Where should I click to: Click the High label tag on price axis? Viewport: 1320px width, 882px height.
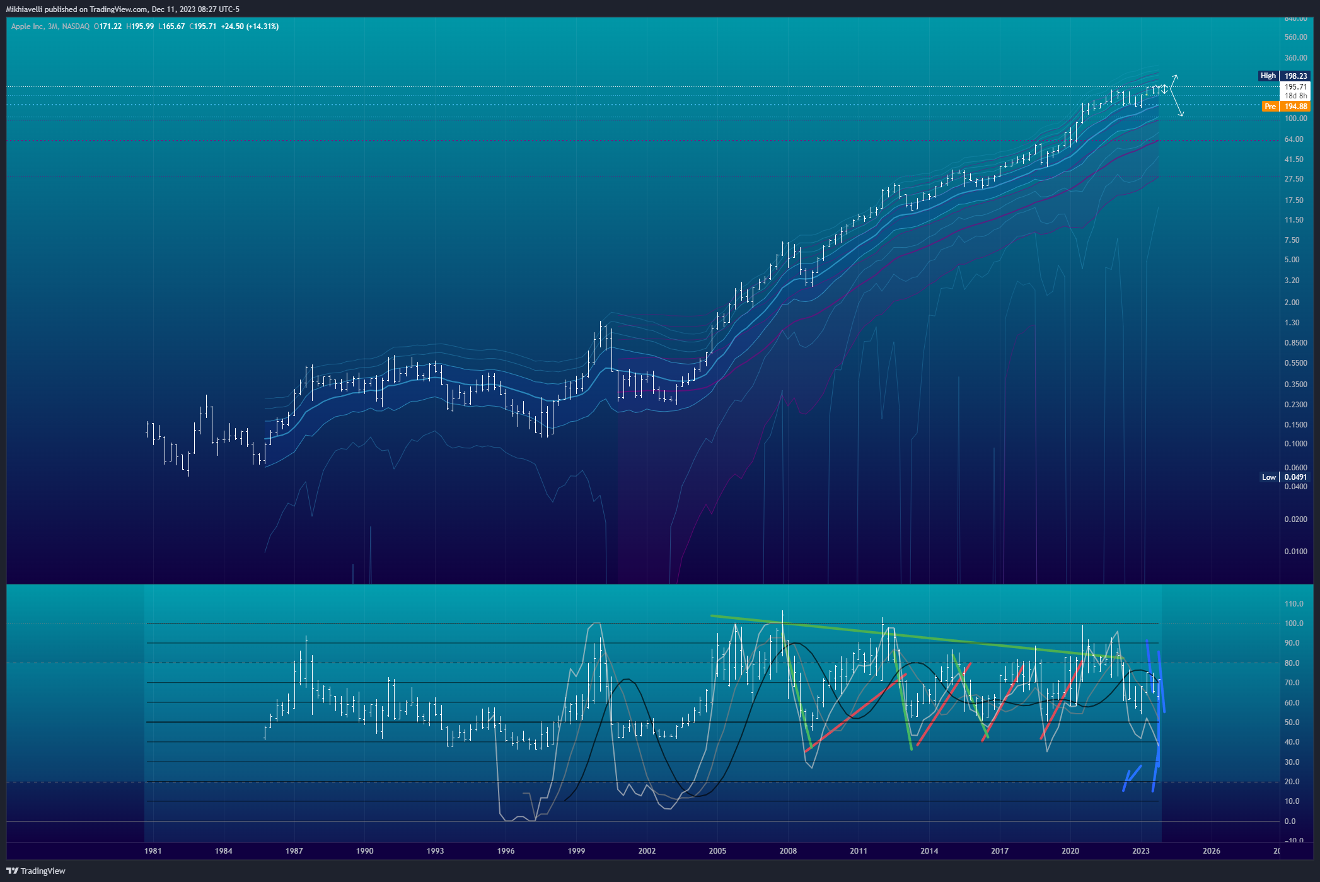click(x=1268, y=76)
